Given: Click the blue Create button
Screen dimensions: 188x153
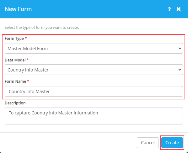Looking at the screenshot, I should click(x=172, y=143).
